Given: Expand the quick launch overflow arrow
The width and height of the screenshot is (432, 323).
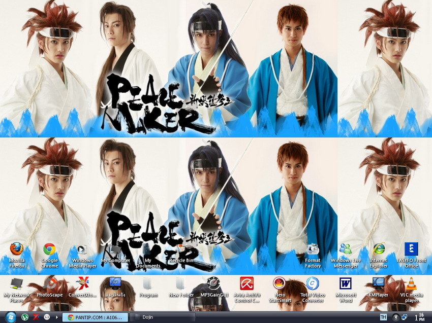Looking at the screenshot, I should click(x=57, y=317).
